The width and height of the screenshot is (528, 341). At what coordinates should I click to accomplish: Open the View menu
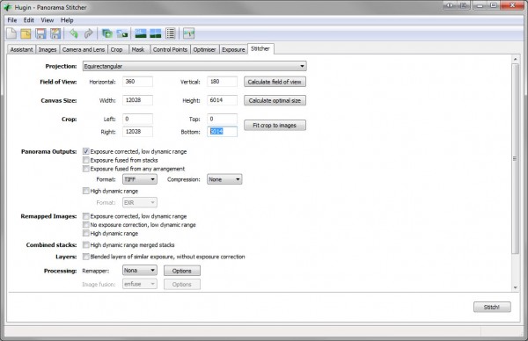coord(48,20)
